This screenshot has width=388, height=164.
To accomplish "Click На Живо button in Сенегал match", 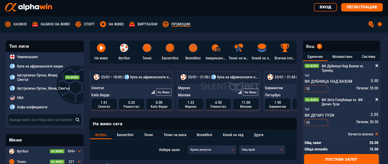I will coord(164,92).
